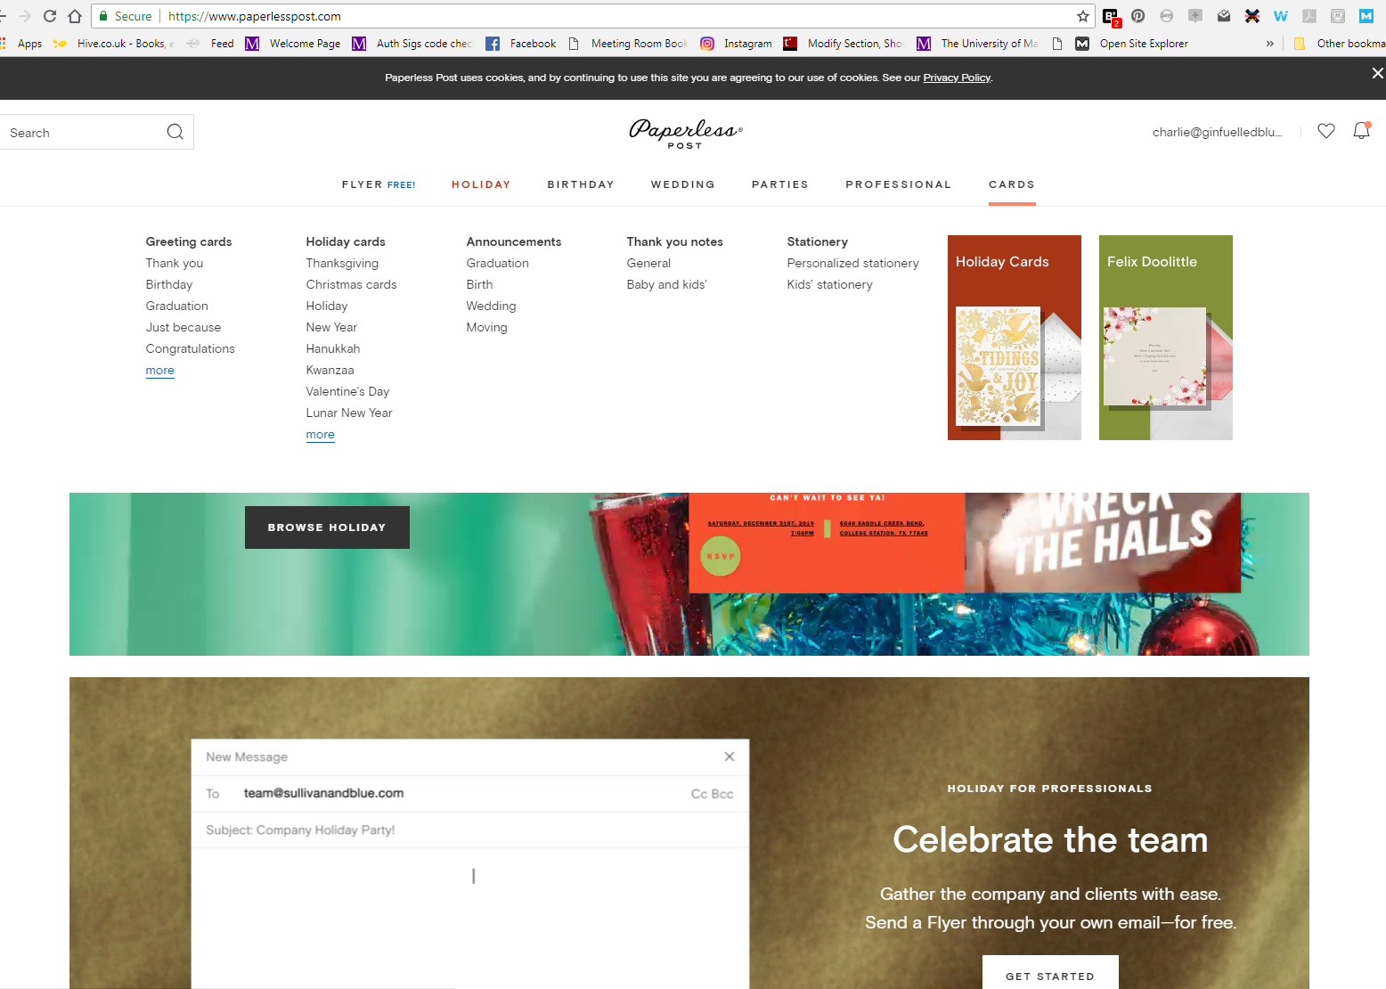The image size is (1386, 989).
Task: Open Kwanzaa cards link
Action: coord(330,370)
